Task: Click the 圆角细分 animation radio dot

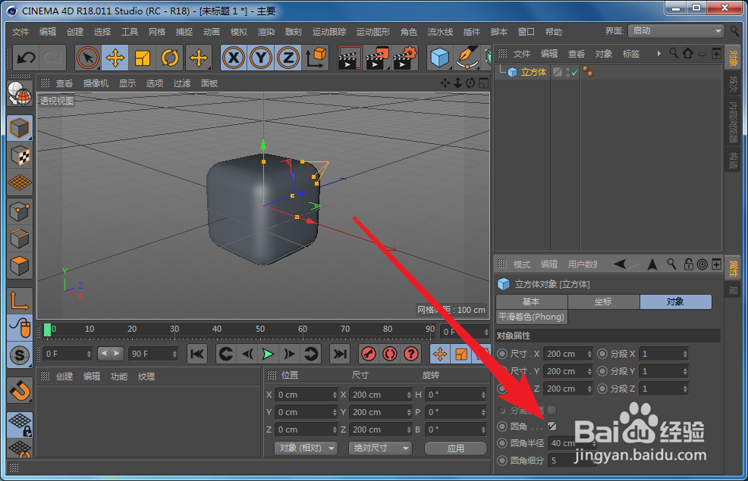Action: click(x=502, y=461)
